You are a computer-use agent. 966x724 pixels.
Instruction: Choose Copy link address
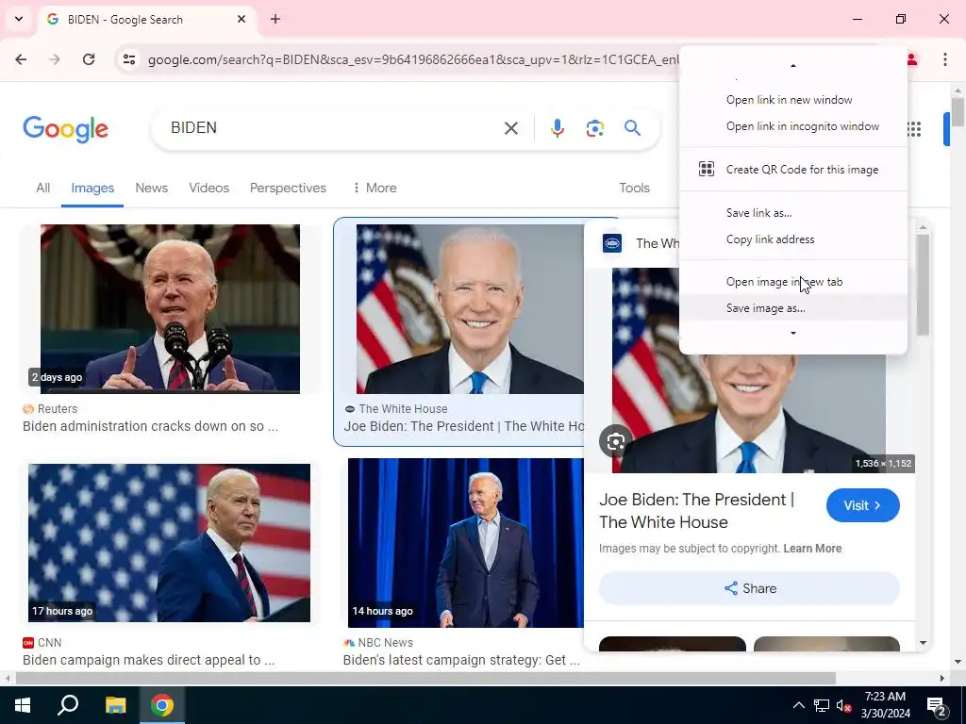pos(792,239)
